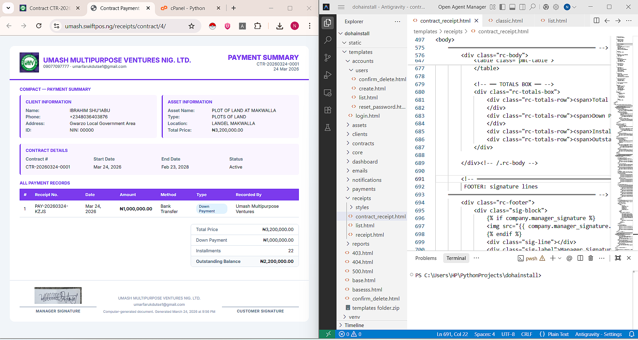The height and width of the screenshot is (340, 638).
Task: Split the editor right
Action: (x=596, y=21)
